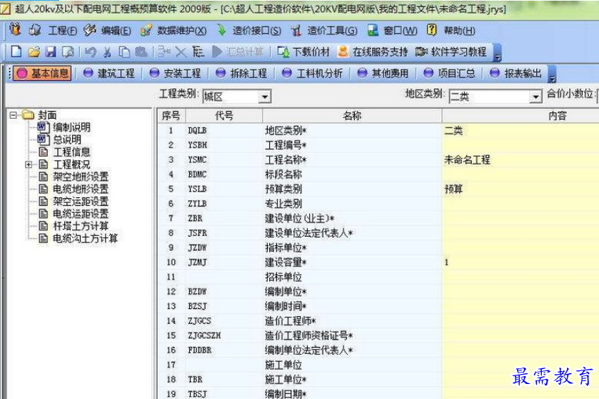Click the Undo arrow icon
Screen dimensions: 599x399
pos(91,51)
